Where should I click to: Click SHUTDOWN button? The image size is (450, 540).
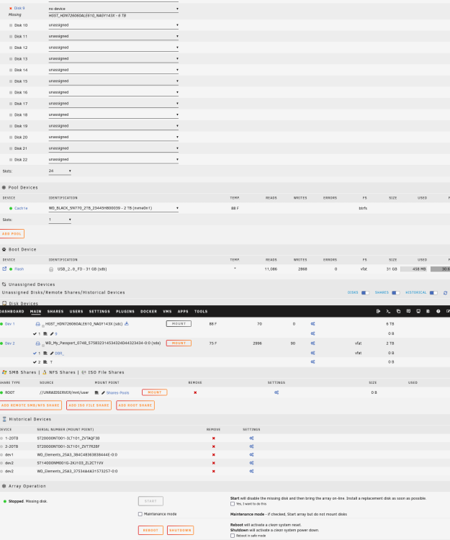(x=181, y=531)
